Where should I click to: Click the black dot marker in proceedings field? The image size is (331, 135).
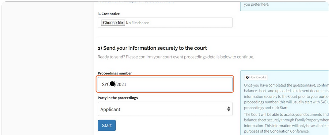click(x=112, y=84)
